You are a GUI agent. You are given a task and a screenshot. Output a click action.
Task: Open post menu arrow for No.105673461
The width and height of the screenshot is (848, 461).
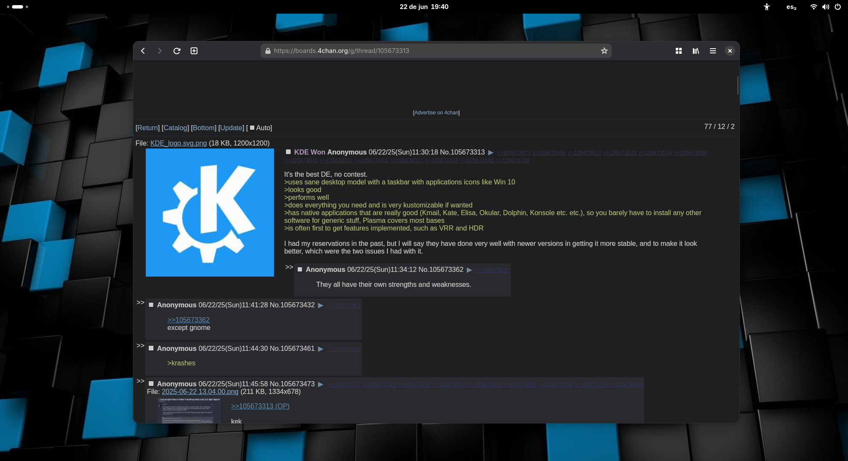321,349
